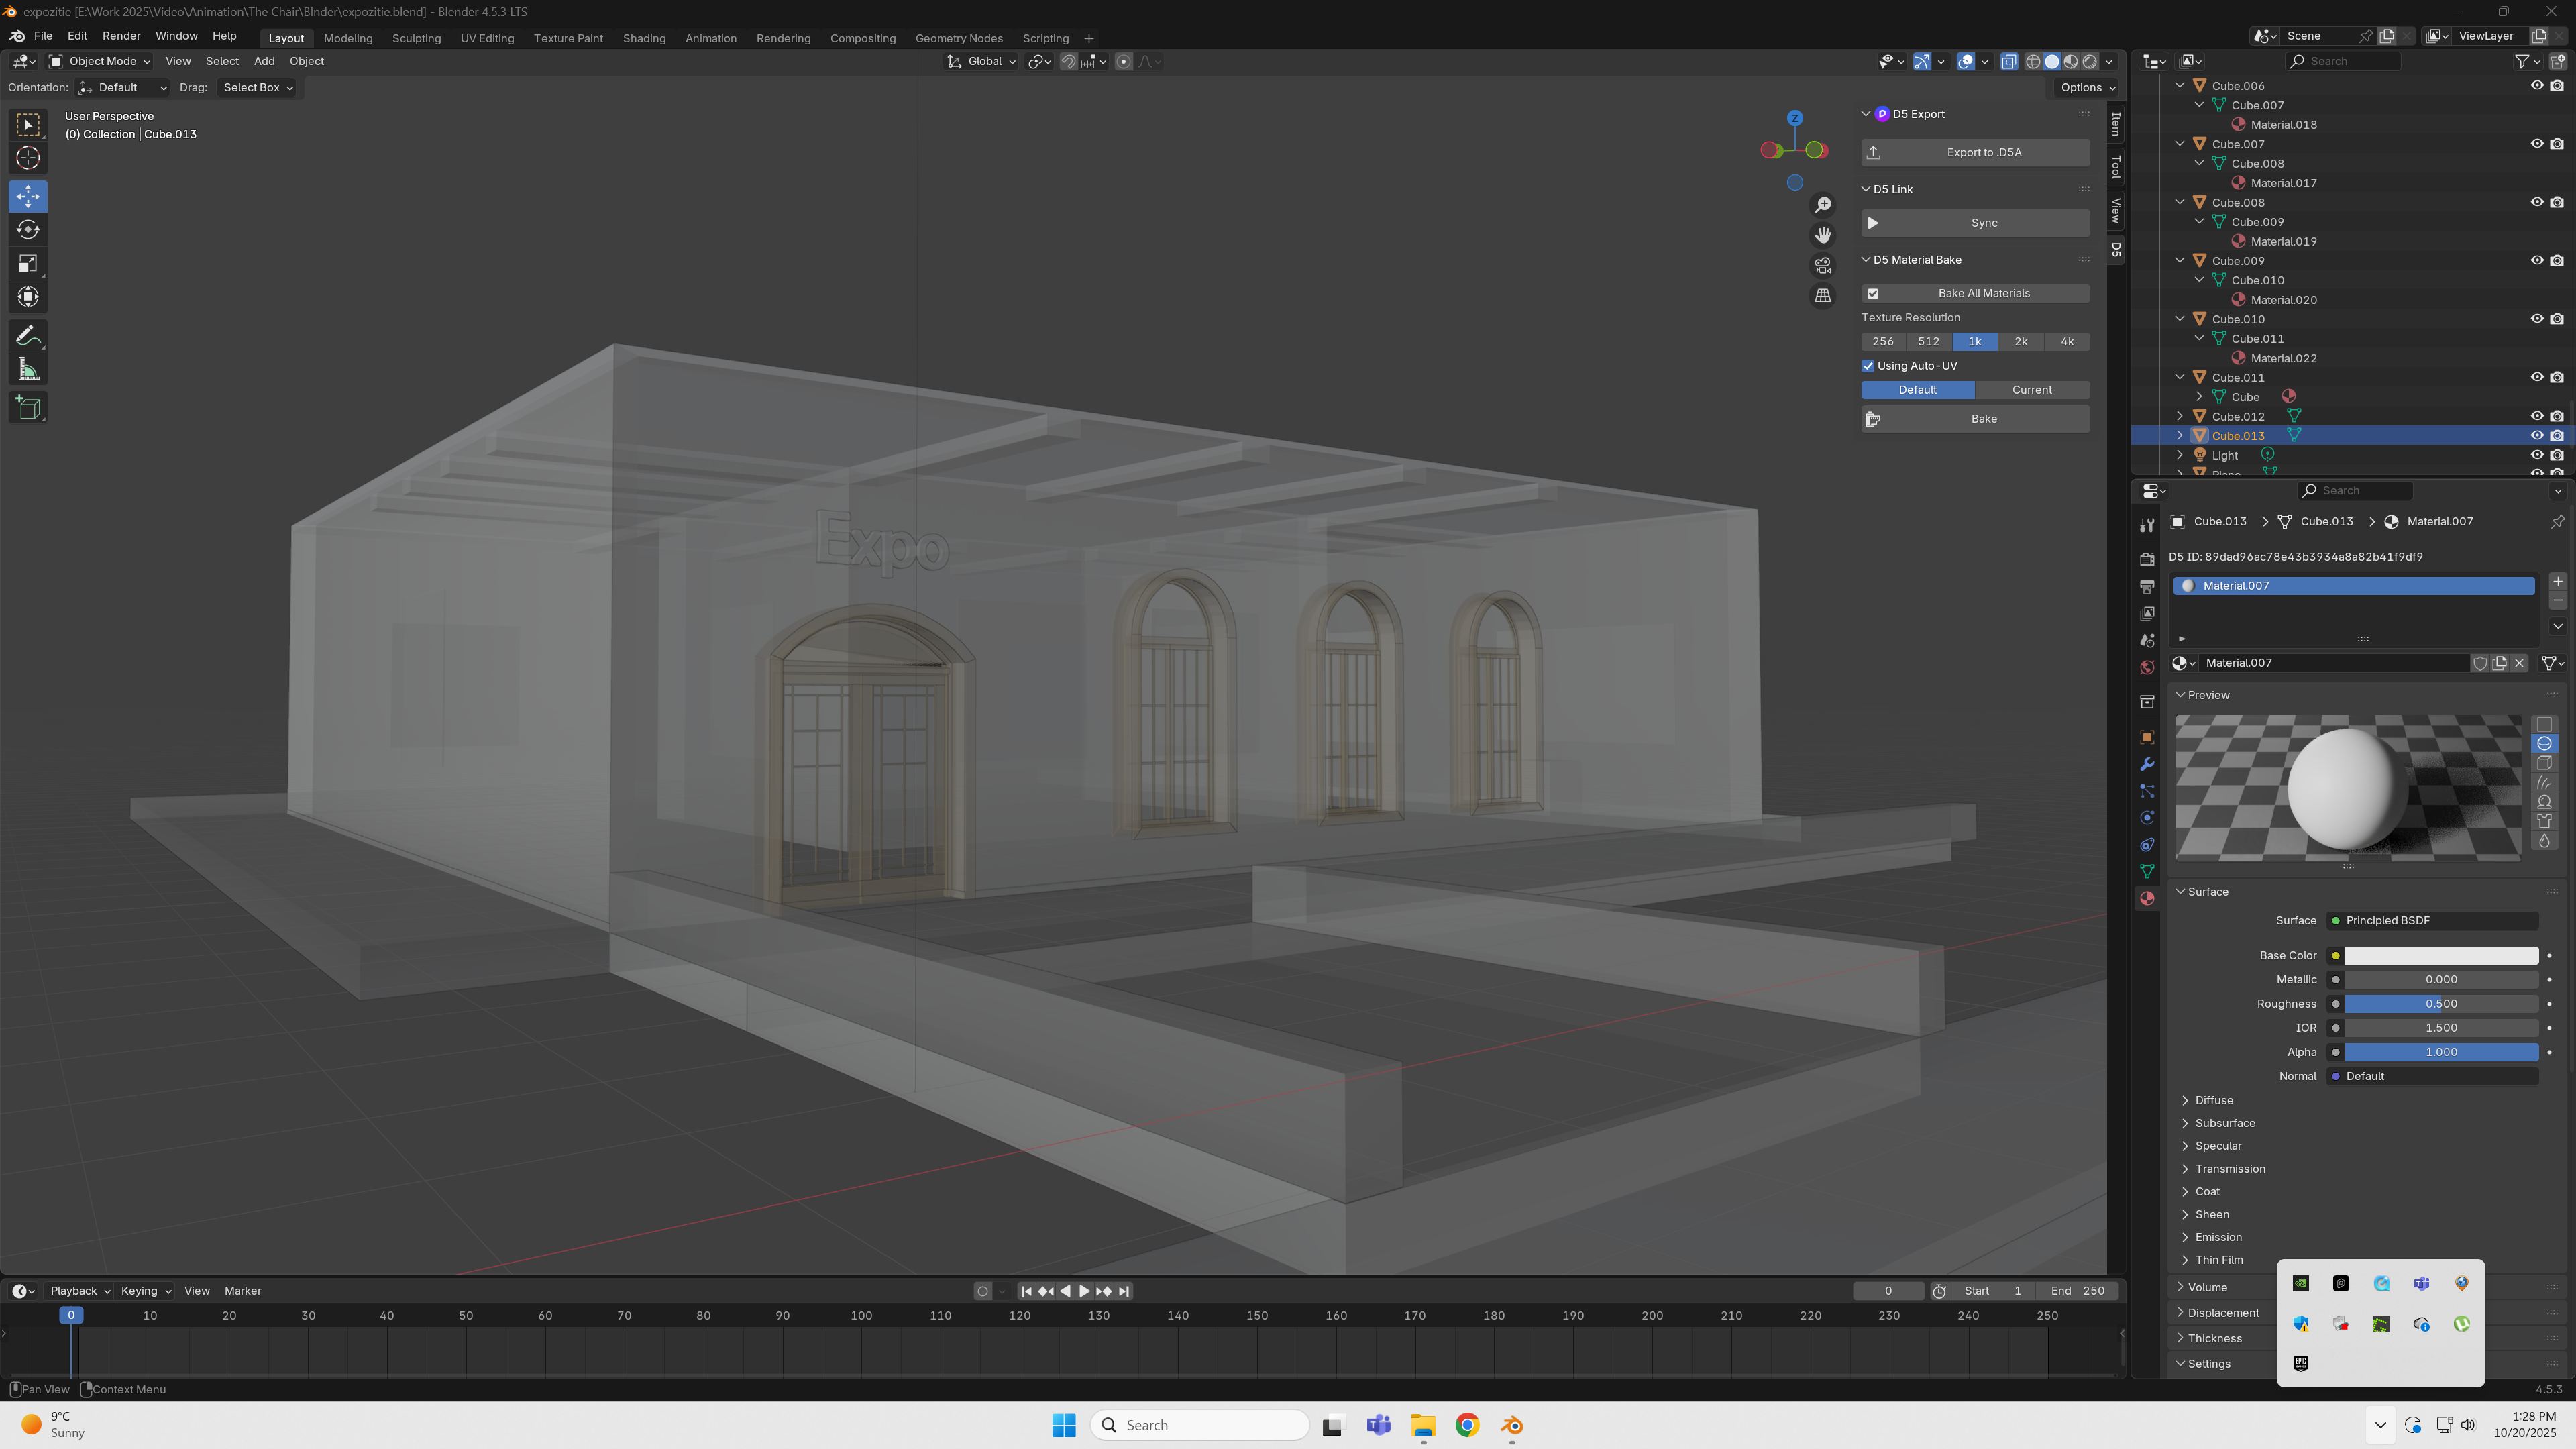
Task: Expand Cube.012 in the outliner
Action: pyautogui.click(x=2180, y=417)
